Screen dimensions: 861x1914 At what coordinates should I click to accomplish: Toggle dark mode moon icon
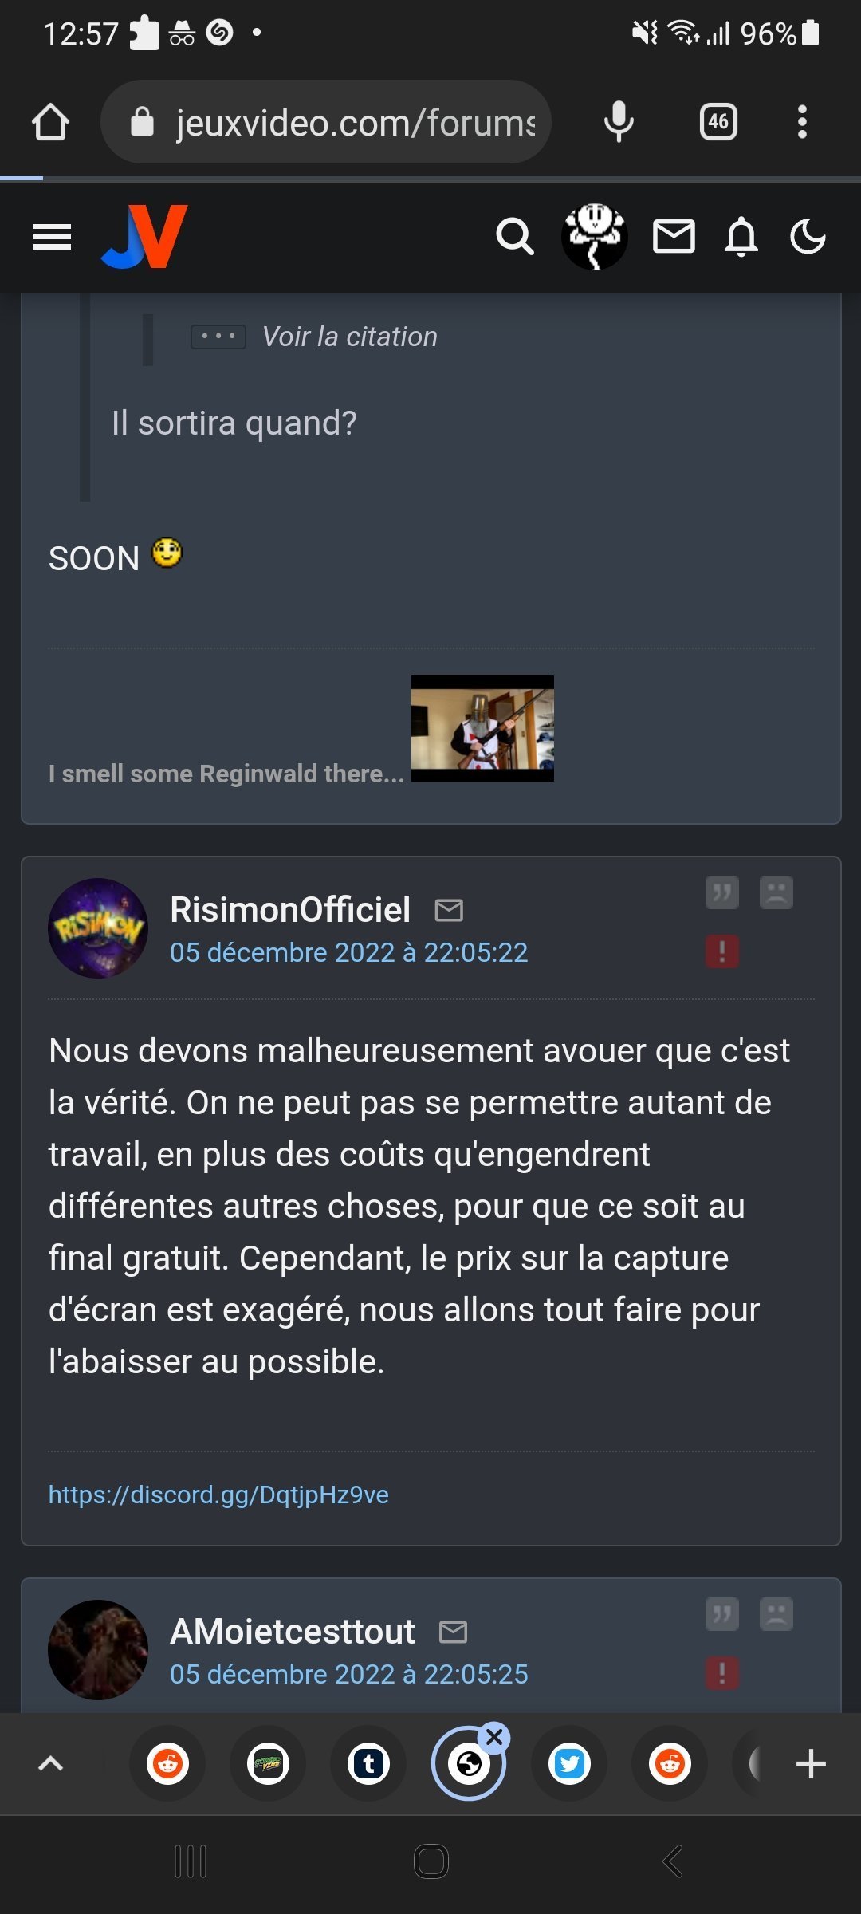808,237
